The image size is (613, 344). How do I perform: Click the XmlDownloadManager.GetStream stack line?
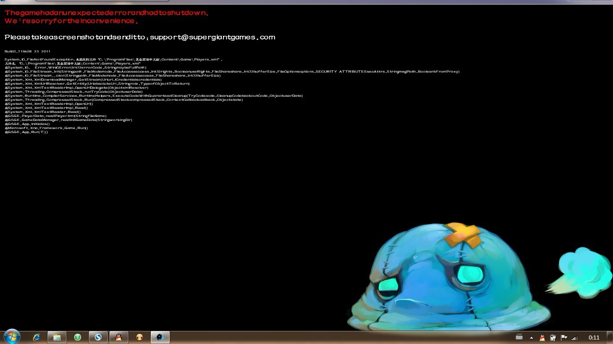pos(83,80)
